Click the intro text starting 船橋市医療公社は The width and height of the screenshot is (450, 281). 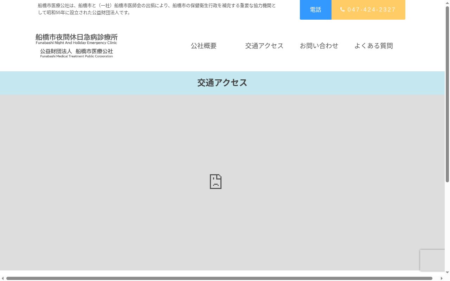[157, 9]
